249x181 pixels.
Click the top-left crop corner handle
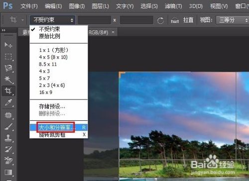pos(122,74)
